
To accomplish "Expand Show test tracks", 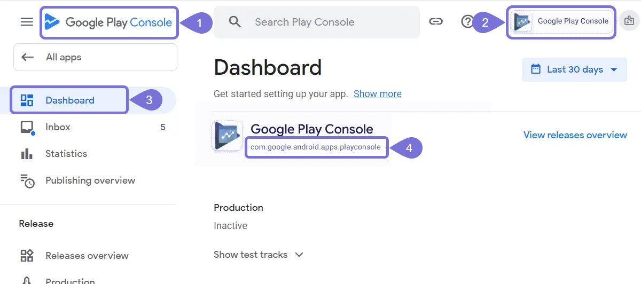I will coord(259,255).
